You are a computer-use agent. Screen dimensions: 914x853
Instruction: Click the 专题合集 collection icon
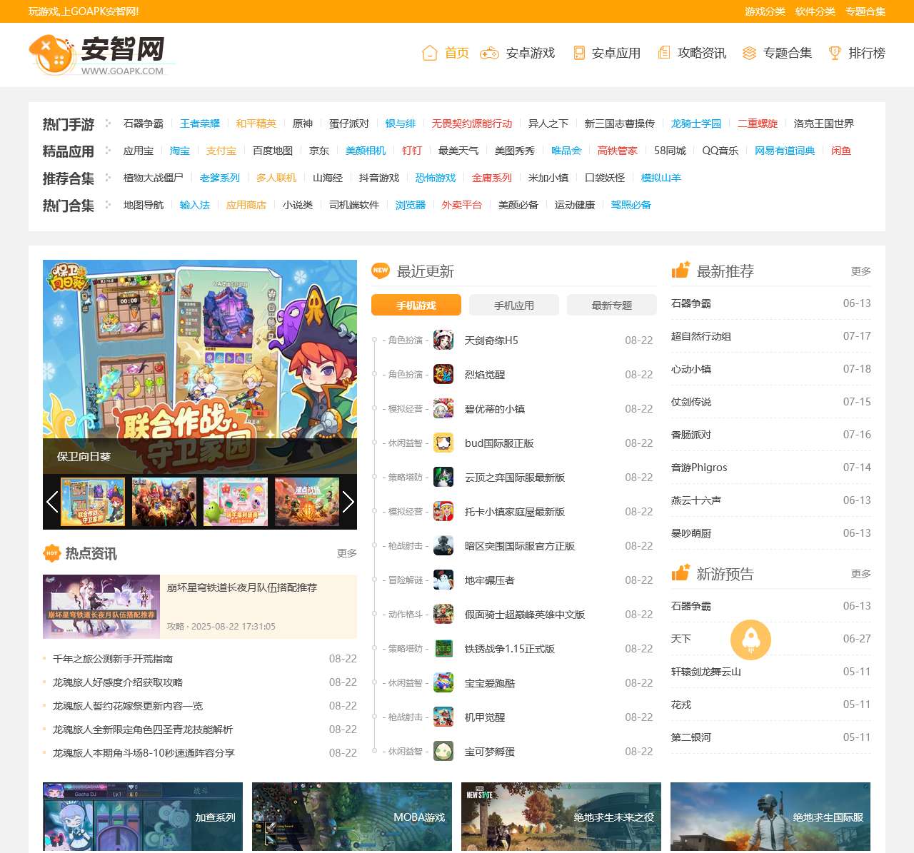tap(748, 53)
